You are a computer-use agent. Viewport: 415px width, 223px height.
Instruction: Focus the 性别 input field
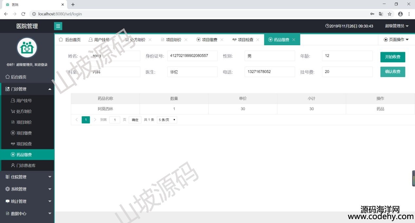(x=270, y=56)
